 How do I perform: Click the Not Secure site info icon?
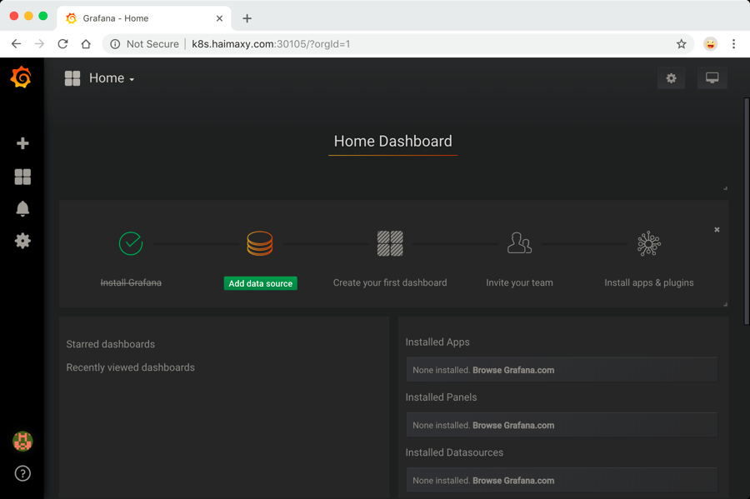[x=115, y=44]
